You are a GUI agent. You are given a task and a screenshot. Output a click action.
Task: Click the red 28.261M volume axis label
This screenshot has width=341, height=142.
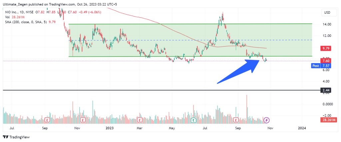(x=328, y=120)
